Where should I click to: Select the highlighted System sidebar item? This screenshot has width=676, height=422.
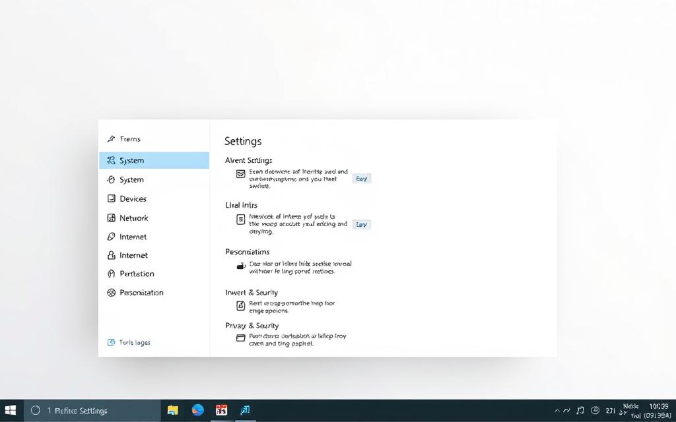153,160
